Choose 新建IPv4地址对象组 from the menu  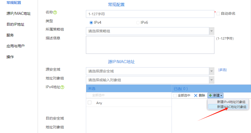[231, 102]
